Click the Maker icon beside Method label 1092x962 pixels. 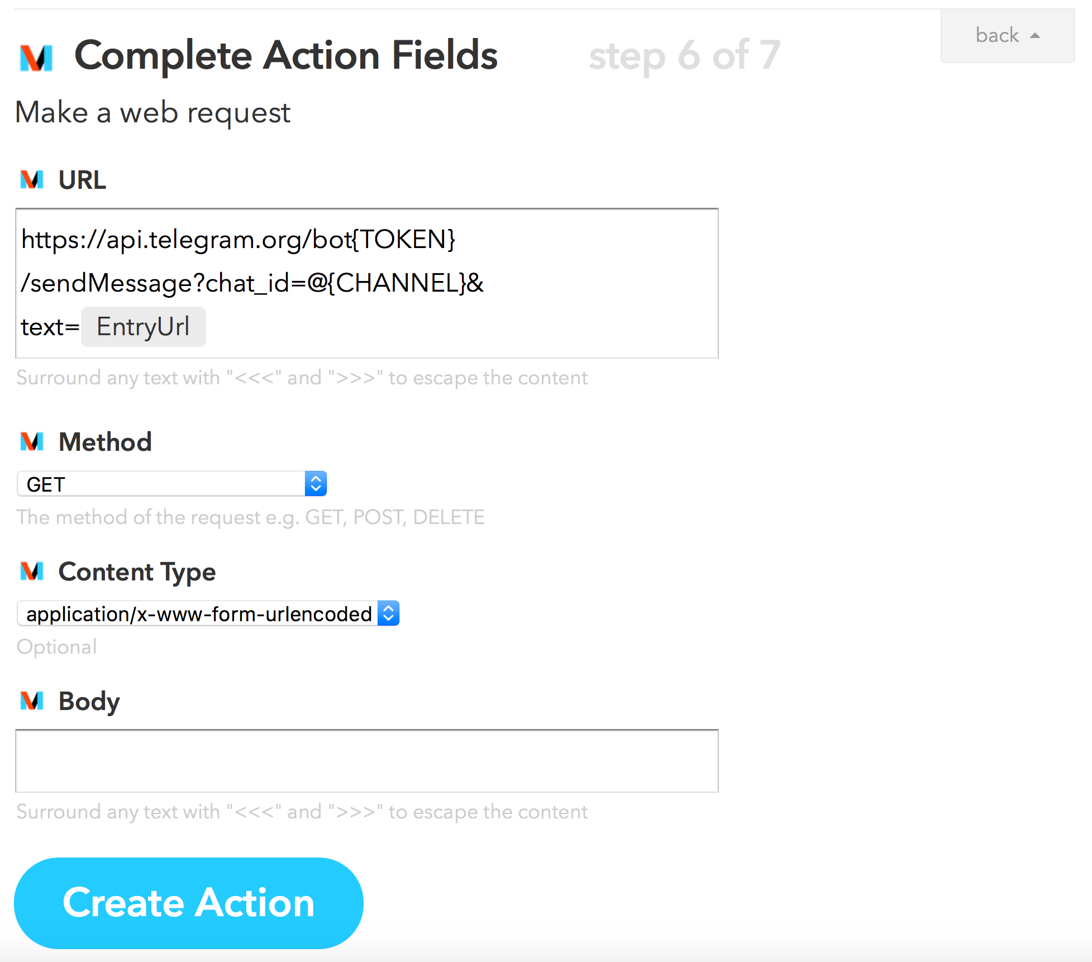pyautogui.click(x=32, y=442)
